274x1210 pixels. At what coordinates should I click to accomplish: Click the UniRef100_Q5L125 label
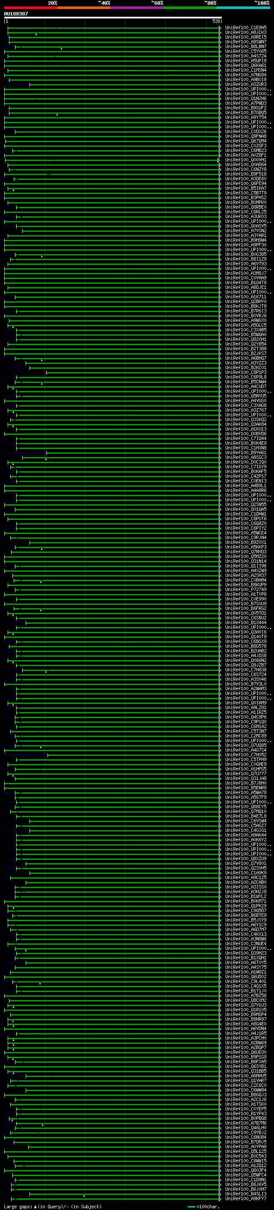coord(245,1151)
